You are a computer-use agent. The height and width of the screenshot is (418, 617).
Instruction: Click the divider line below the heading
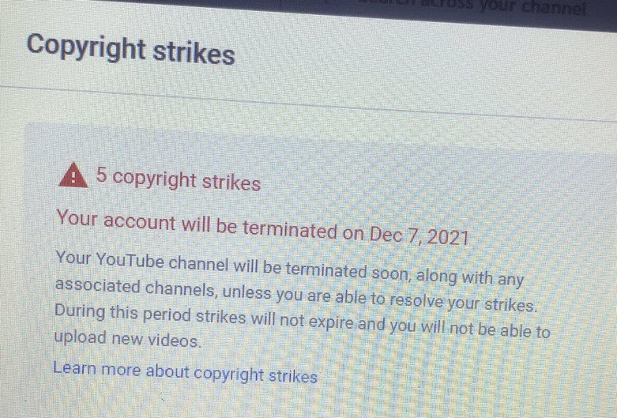[x=308, y=104]
